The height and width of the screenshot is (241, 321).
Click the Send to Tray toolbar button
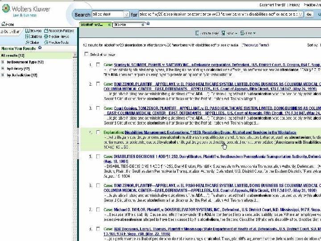pyautogui.click(x=207, y=33)
